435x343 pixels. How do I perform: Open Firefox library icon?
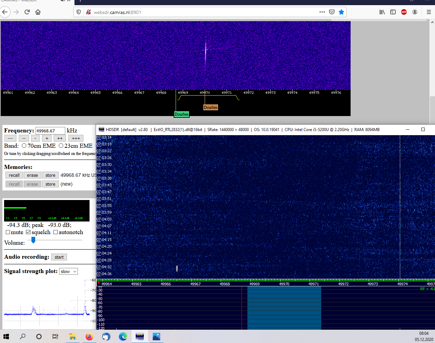[x=382, y=12]
